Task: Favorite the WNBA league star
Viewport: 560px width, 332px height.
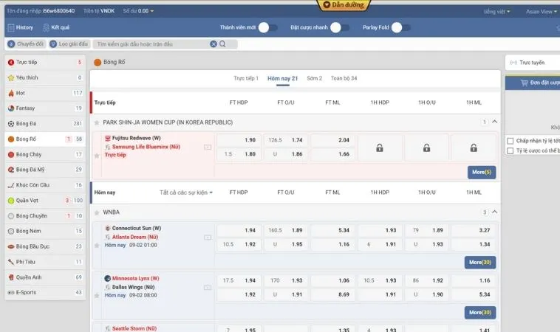Action: [98, 212]
